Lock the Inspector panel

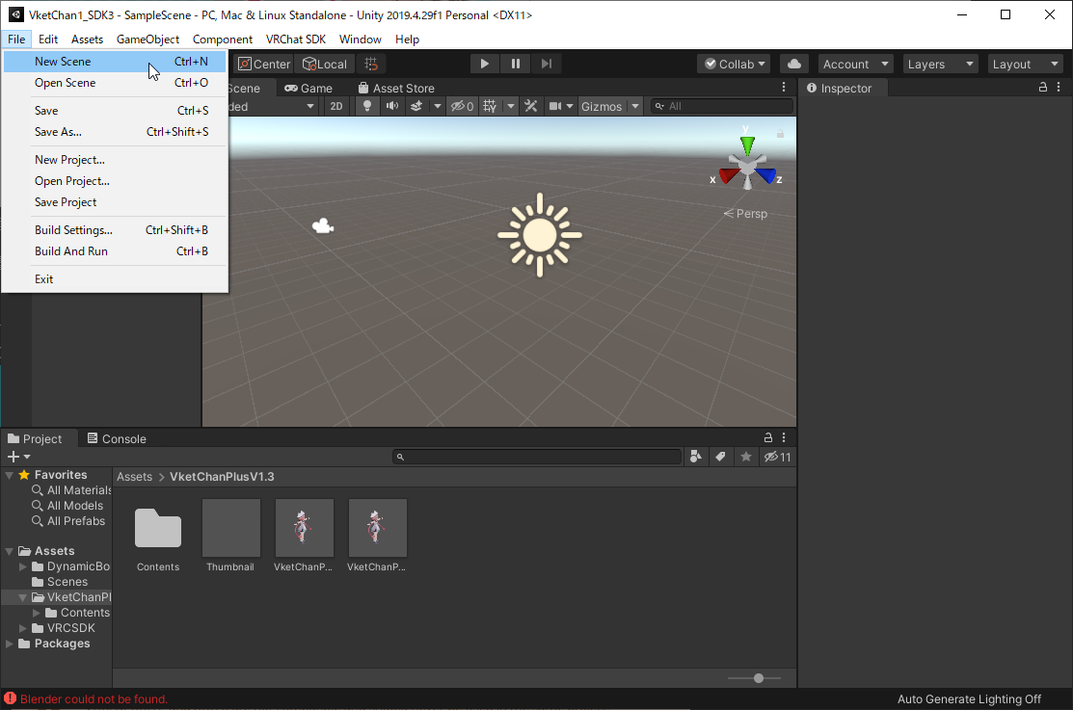1043,88
